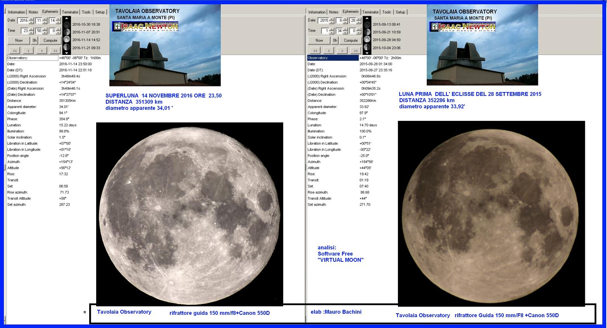The image size is (607, 328).
Task: Select full moon phase icon dated 2016-11-14
Action: point(67,39)
